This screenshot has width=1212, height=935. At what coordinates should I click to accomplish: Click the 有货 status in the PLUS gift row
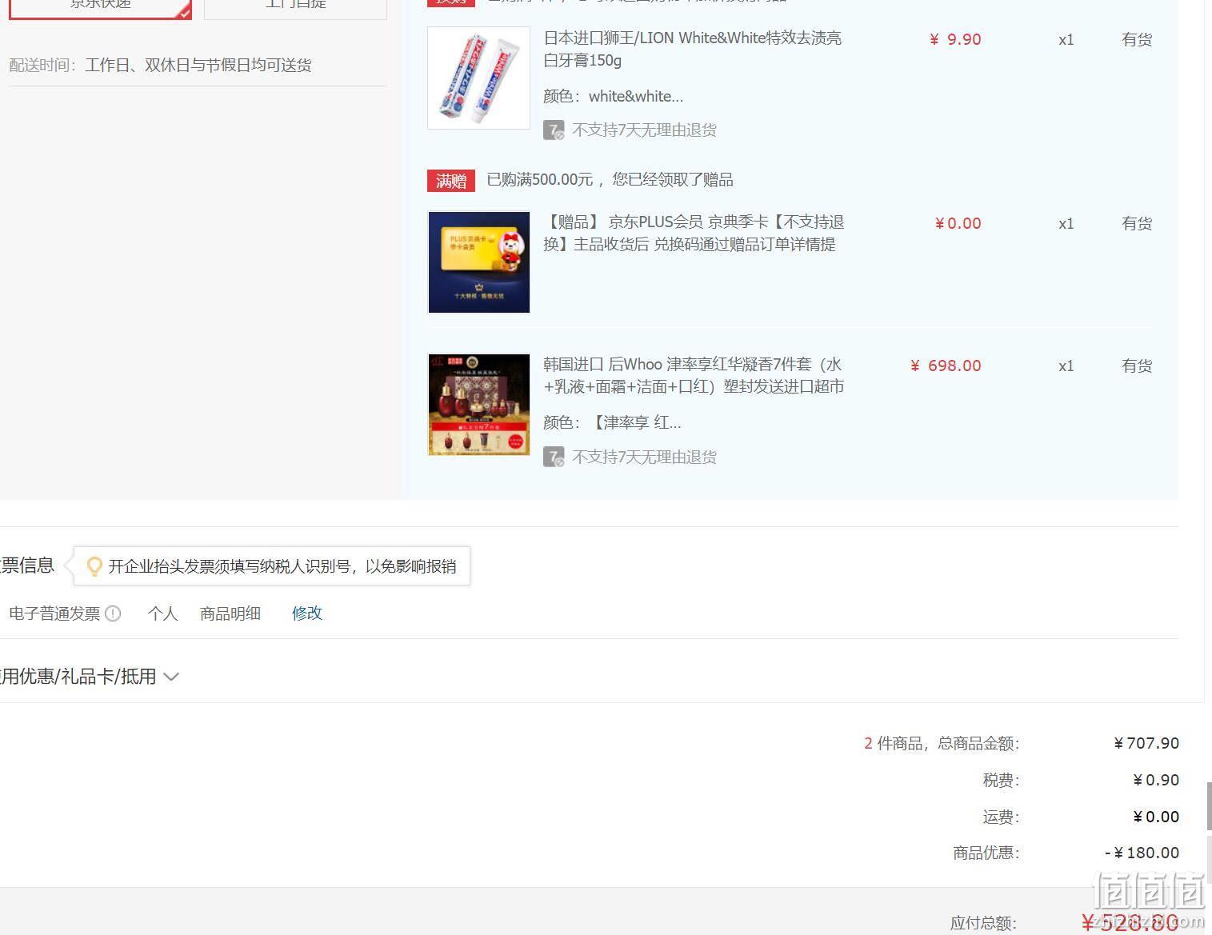[1137, 223]
